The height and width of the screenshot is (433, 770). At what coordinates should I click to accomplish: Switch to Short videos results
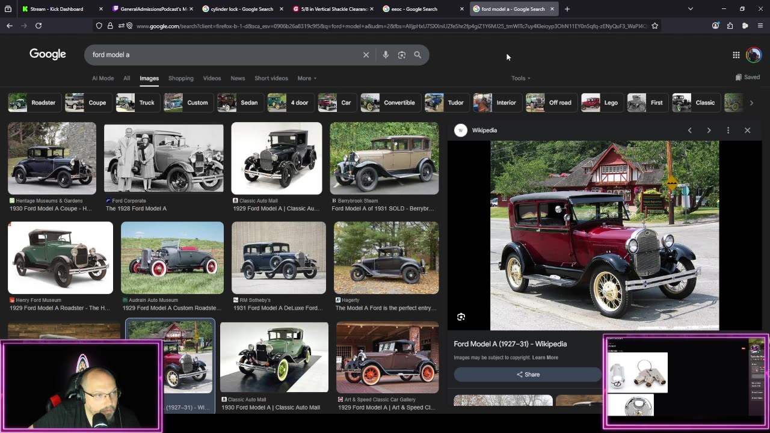(271, 78)
